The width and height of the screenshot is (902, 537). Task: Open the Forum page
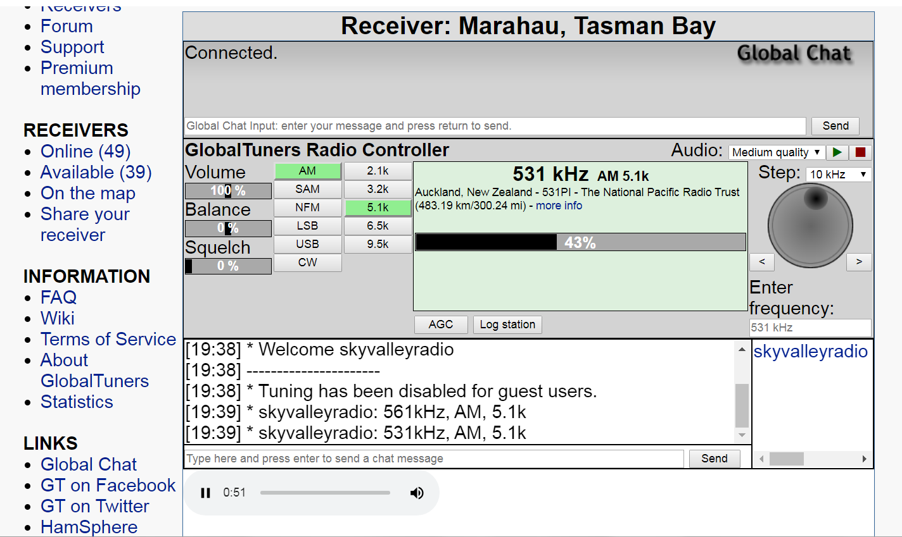(66, 26)
